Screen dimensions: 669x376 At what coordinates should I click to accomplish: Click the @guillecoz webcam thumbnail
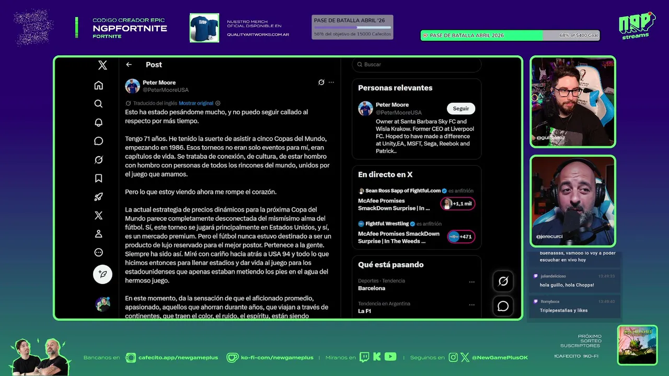573,102
